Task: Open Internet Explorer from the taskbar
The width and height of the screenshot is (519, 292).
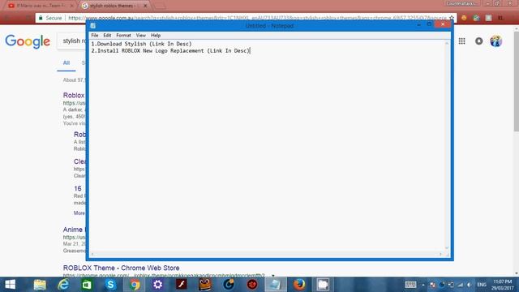Action: (63, 285)
